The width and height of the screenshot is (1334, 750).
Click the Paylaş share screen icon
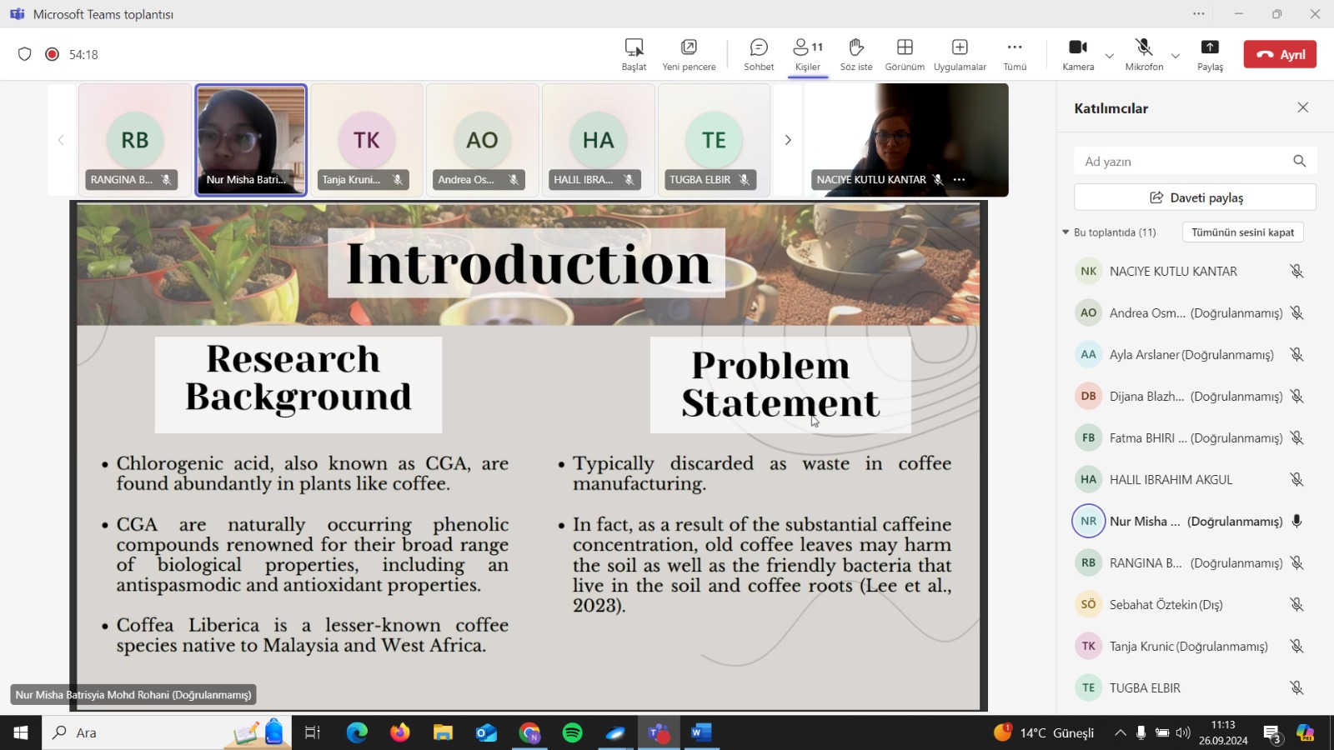pos(1210,54)
